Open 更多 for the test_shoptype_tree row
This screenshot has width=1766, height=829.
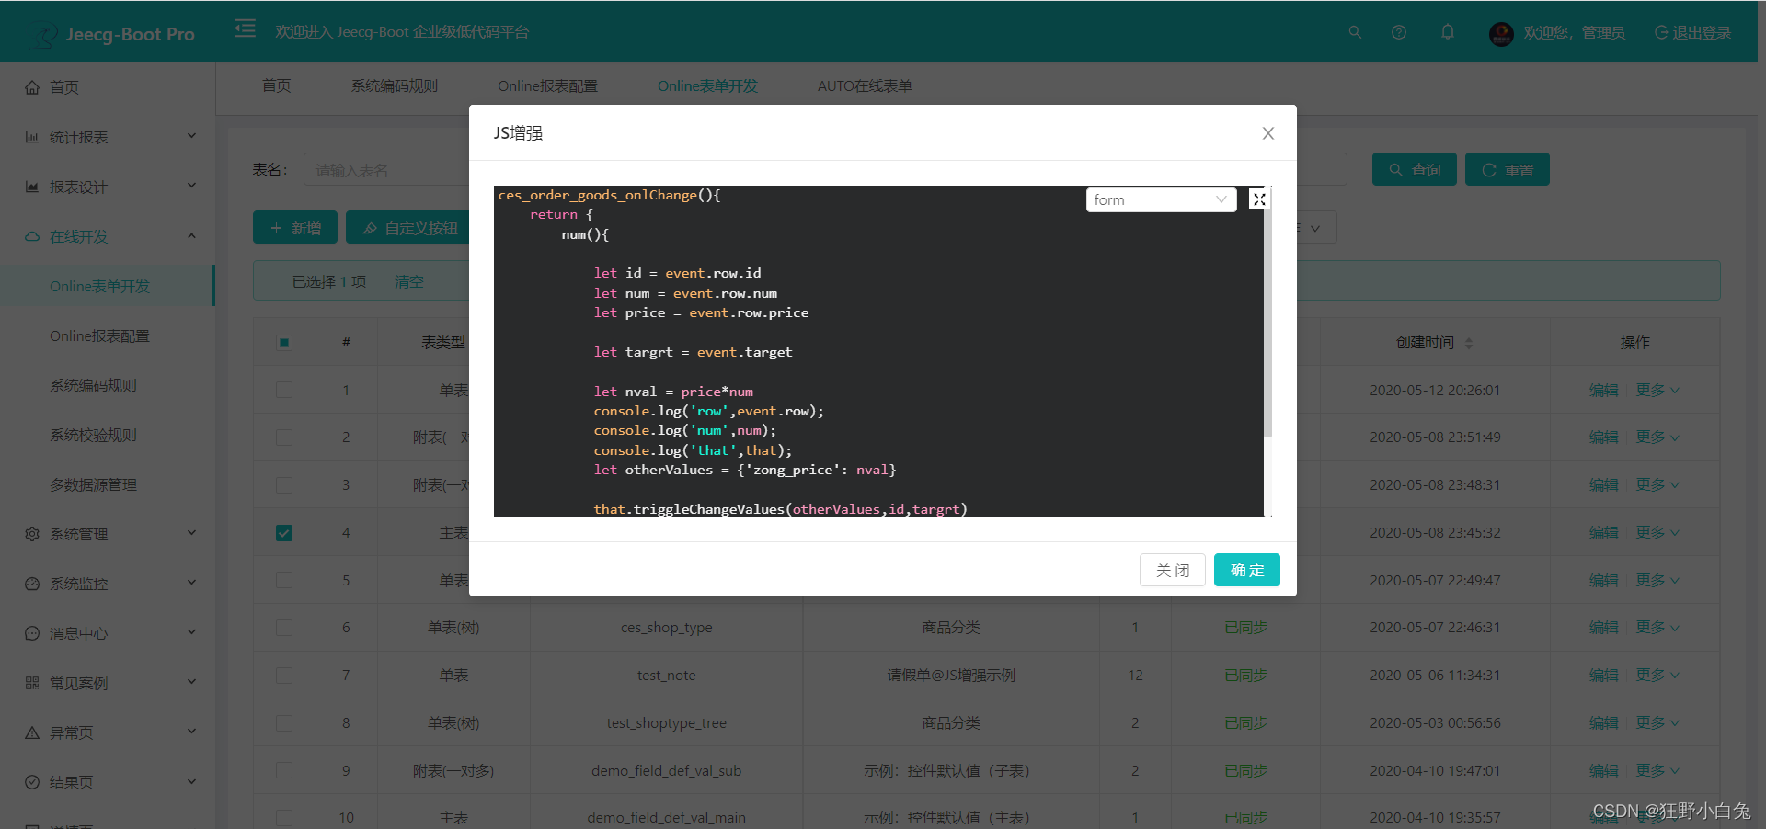(x=1657, y=723)
